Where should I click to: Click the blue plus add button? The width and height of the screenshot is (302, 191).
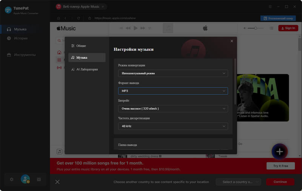tap(280, 151)
